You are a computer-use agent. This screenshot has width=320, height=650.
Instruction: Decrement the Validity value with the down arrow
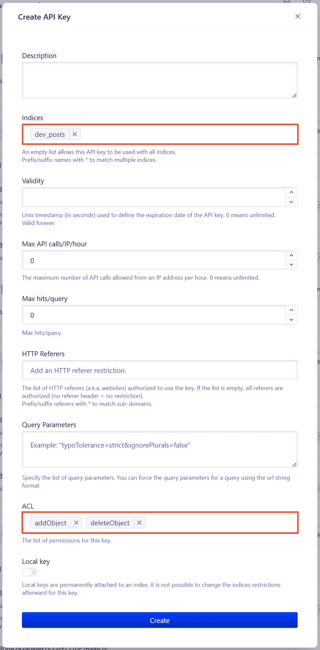[291, 202]
